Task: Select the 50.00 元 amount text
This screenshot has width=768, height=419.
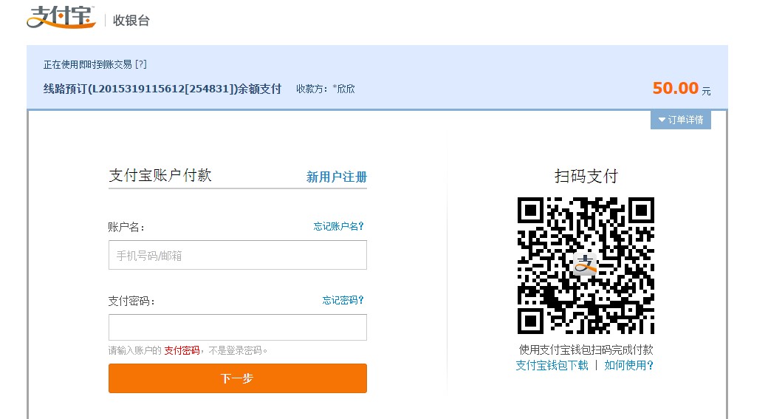Action: click(682, 88)
